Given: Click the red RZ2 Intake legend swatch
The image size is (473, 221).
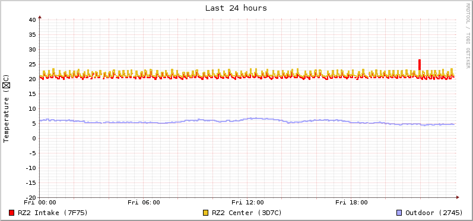Looking at the screenshot, I should (12, 213).
